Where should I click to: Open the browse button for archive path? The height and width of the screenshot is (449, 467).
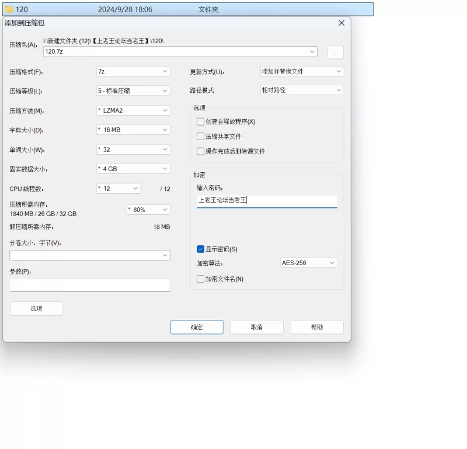point(335,52)
